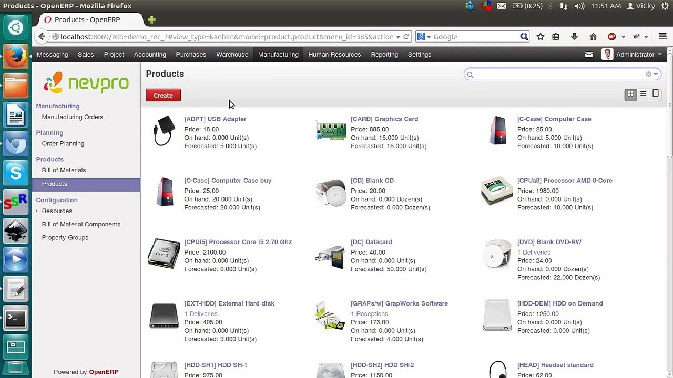Open Warehouse menu

pyautogui.click(x=232, y=55)
